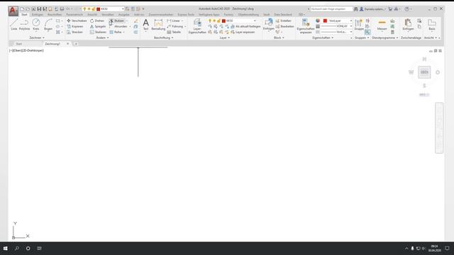Expand the Zeichnen panel
This screenshot has width=454, height=255.
[x=37, y=38]
